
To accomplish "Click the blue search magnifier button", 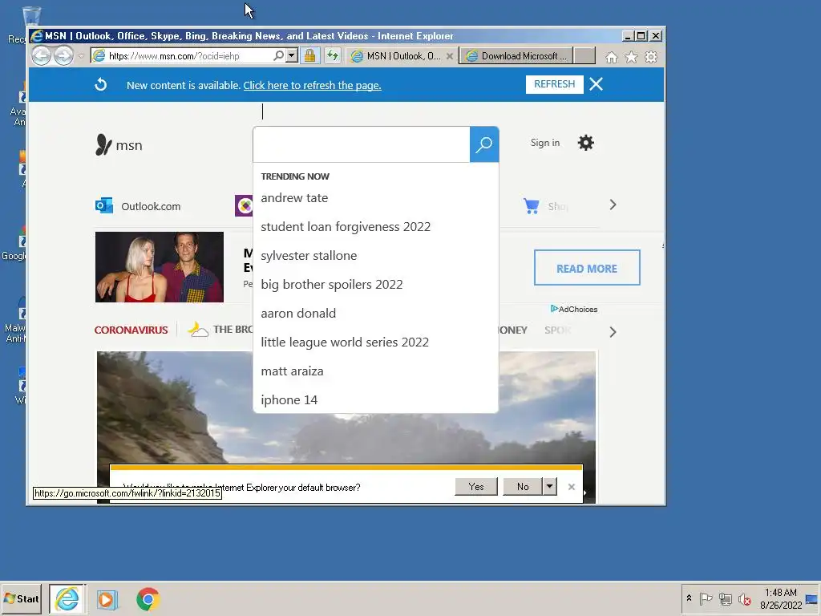I will point(483,144).
